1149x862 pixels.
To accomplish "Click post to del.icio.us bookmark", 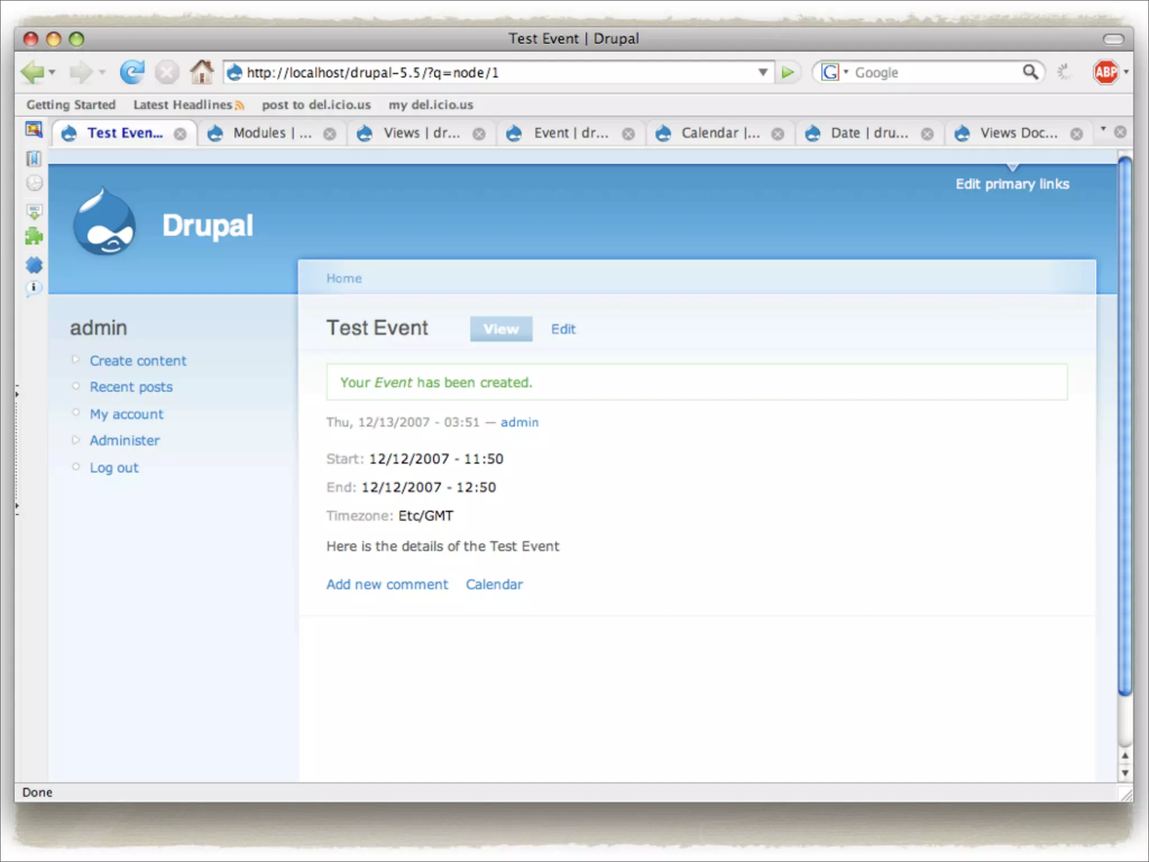I will (x=316, y=105).
